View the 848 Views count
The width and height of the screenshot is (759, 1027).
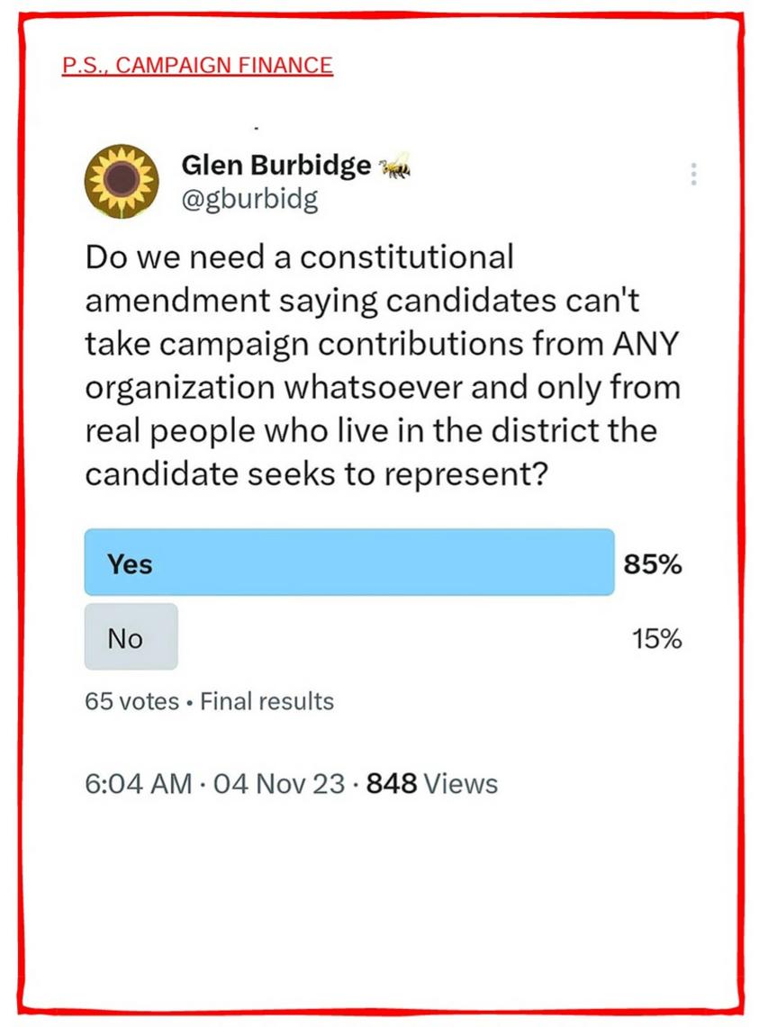point(432,784)
